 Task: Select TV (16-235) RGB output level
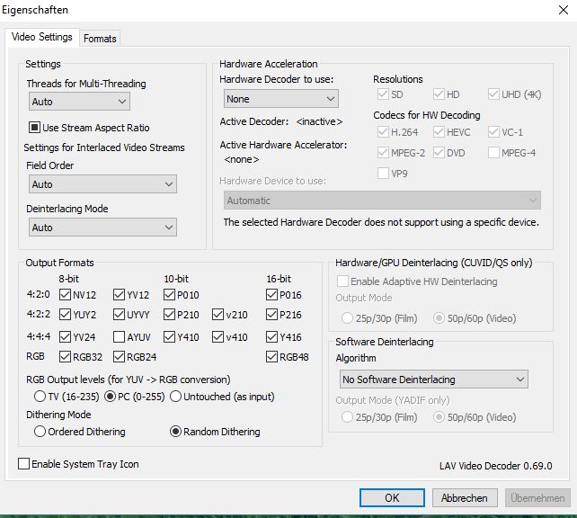click(x=40, y=397)
